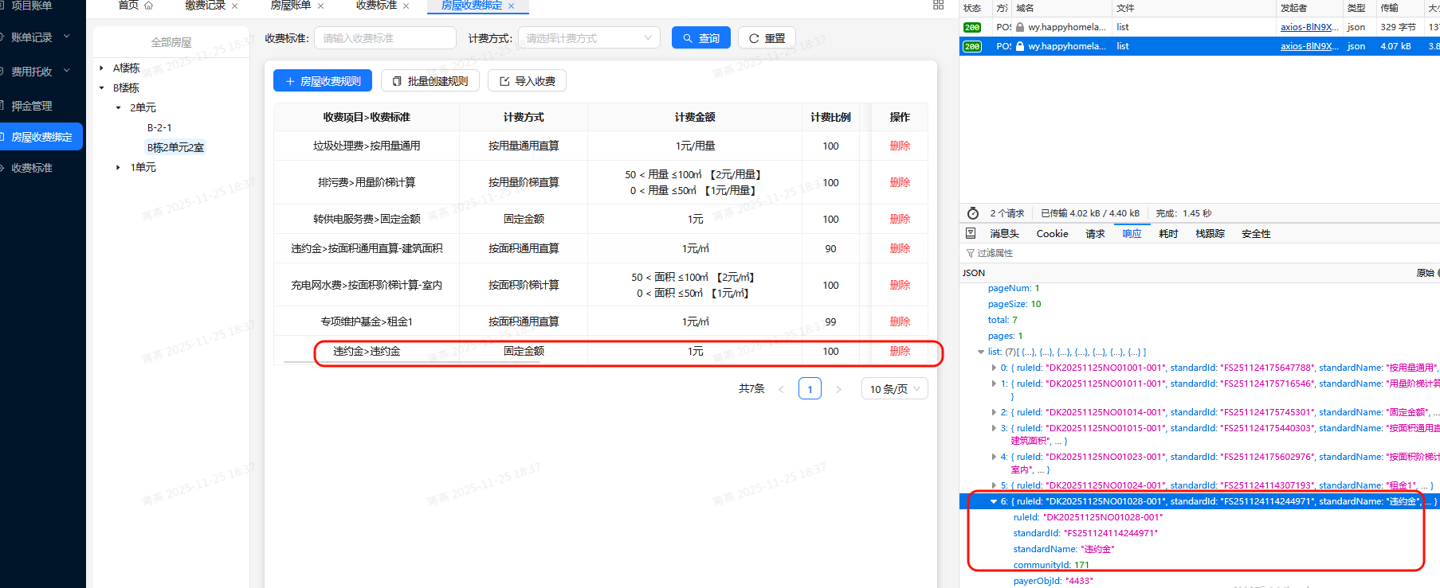The image size is (1440, 588).
Task: Click the home icon on 首页 tab
Action: 148,6
